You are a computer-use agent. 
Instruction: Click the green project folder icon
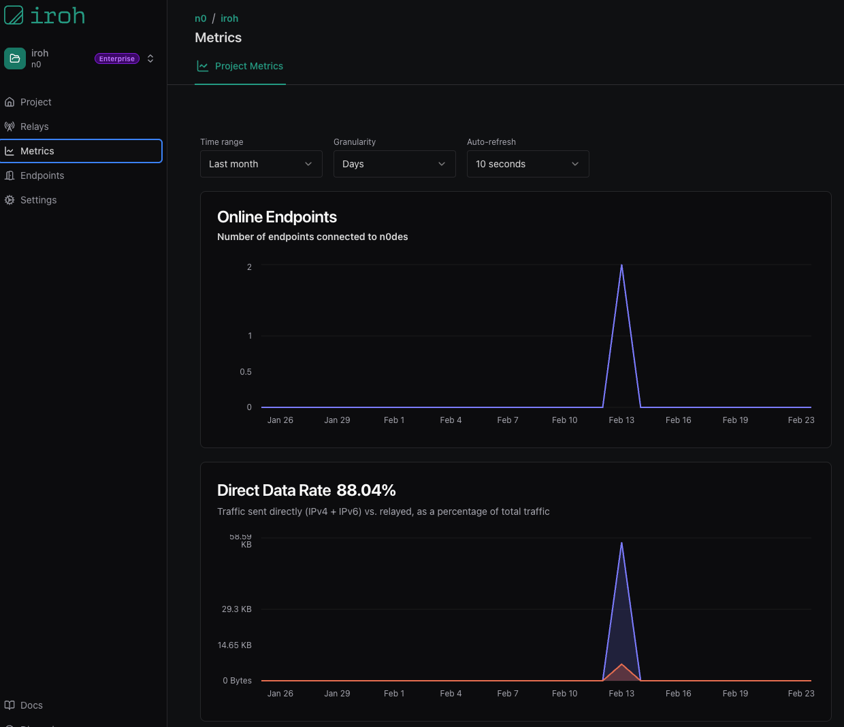pyautogui.click(x=15, y=58)
